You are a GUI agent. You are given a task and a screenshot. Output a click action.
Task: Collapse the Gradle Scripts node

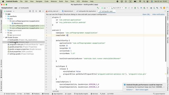(4, 37)
